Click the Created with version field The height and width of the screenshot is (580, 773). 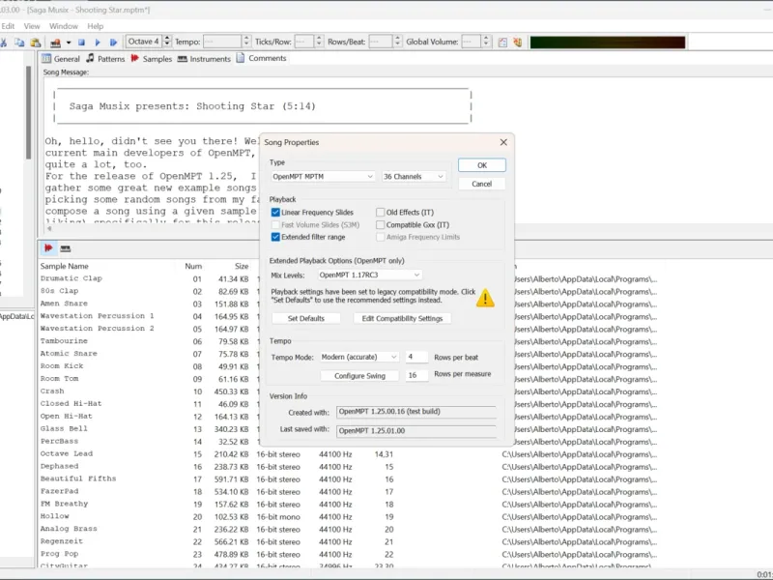(416, 412)
